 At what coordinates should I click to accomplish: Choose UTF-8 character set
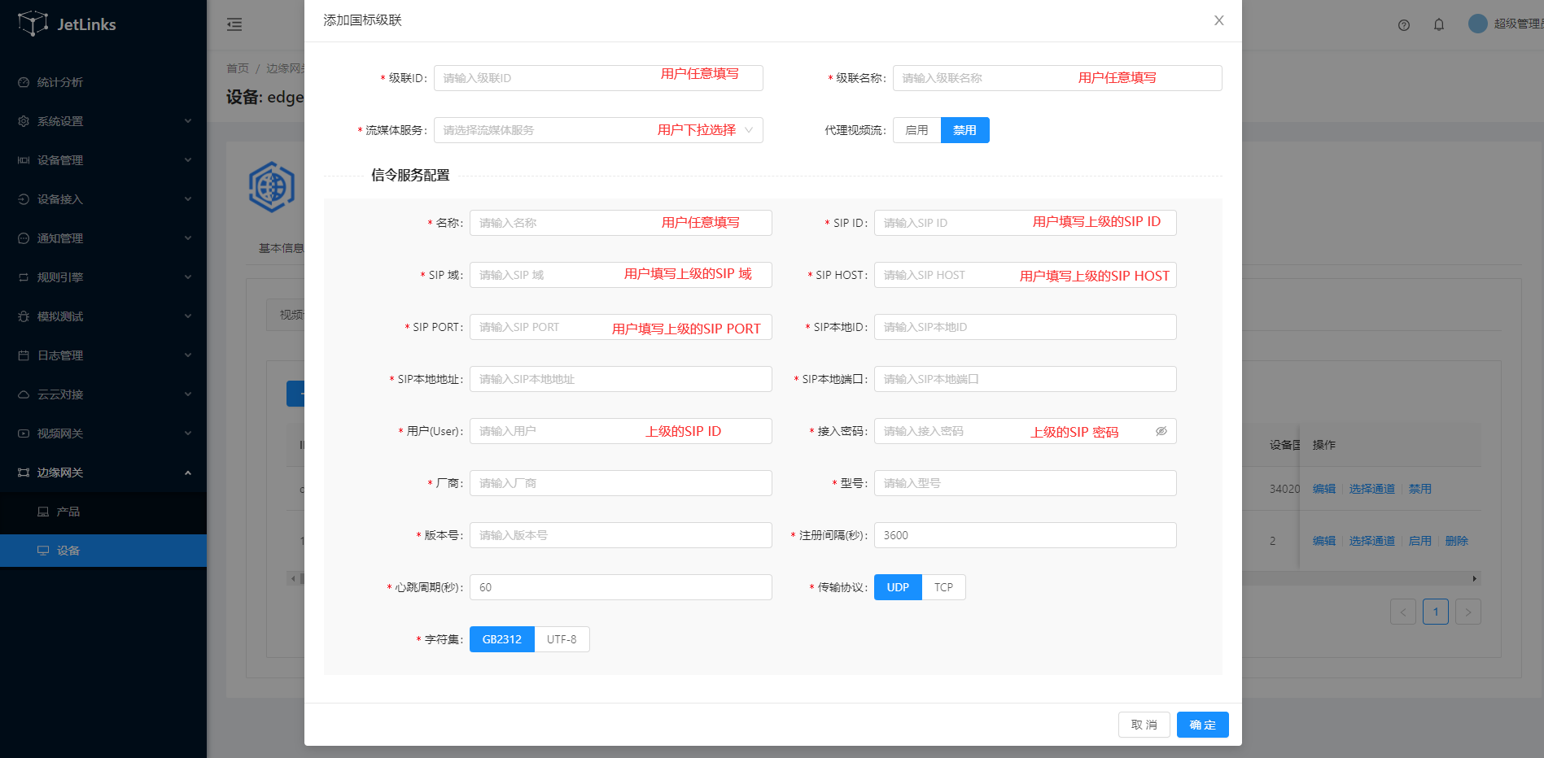pos(562,639)
